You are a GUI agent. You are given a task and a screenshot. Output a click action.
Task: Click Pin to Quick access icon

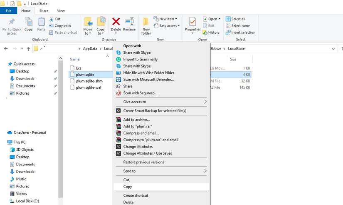(x=12, y=22)
